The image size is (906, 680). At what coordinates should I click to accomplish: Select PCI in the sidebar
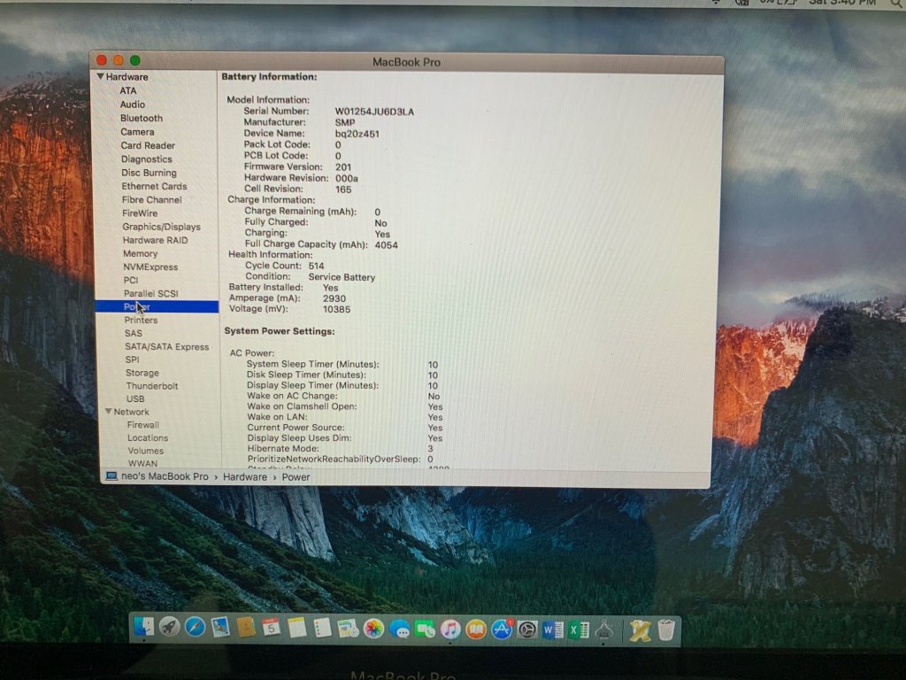tap(131, 280)
